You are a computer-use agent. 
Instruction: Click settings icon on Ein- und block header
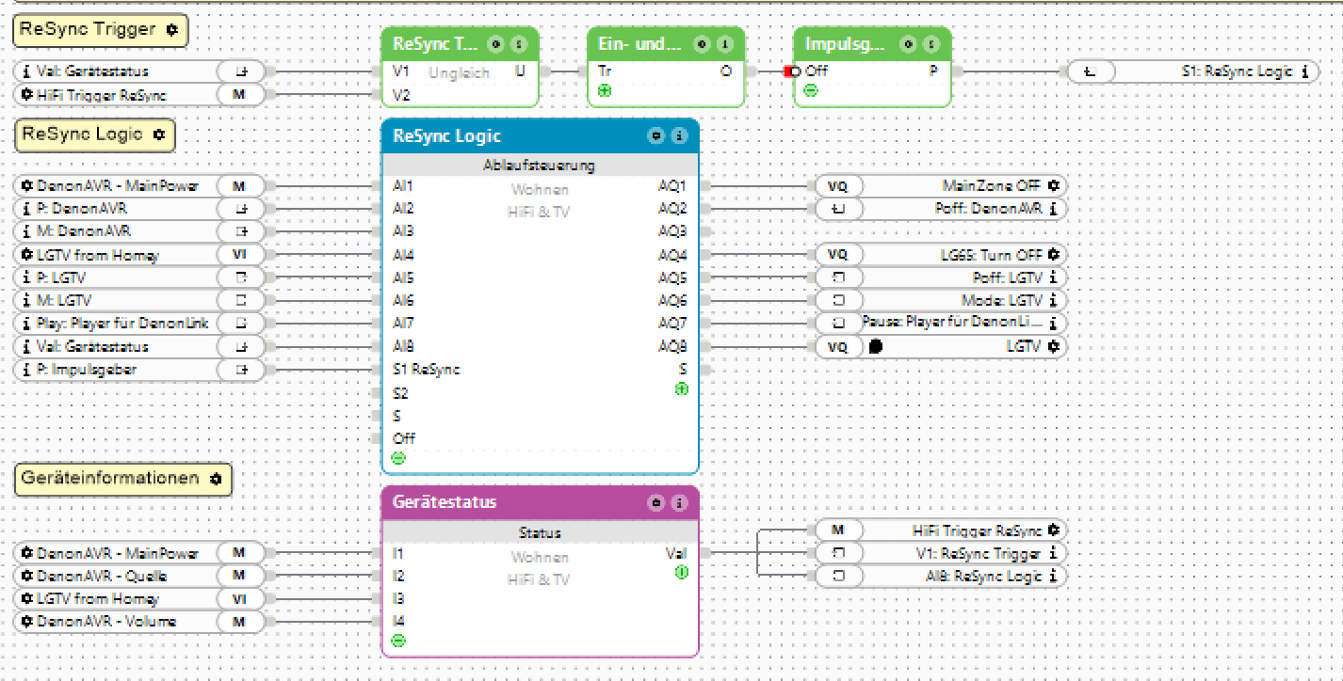pos(702,44)
